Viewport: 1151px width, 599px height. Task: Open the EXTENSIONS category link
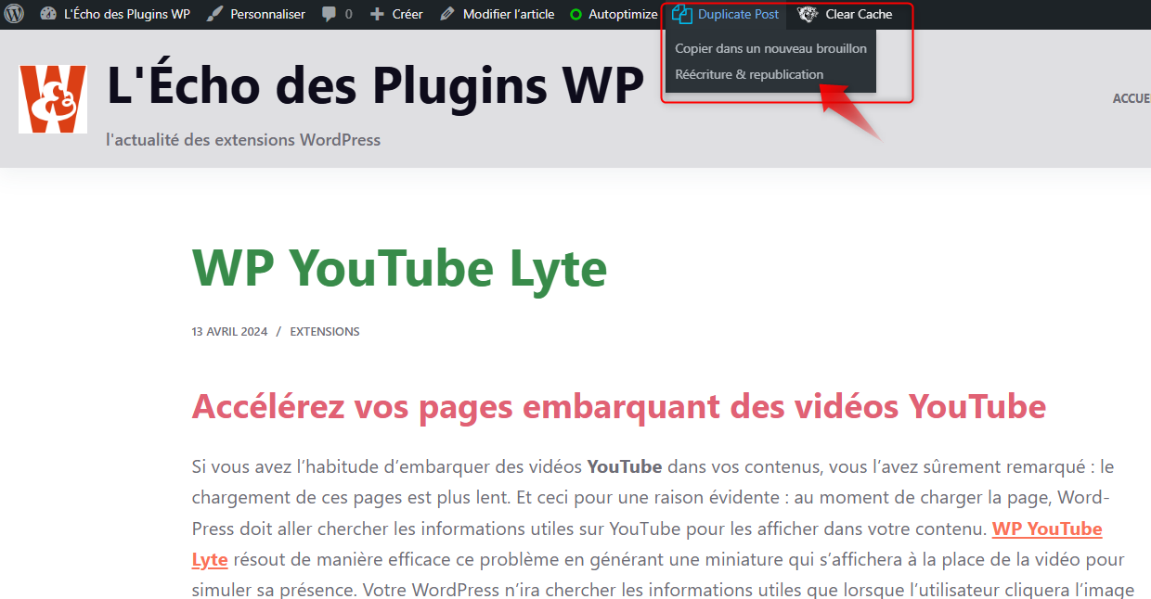[x=325, y=331]
